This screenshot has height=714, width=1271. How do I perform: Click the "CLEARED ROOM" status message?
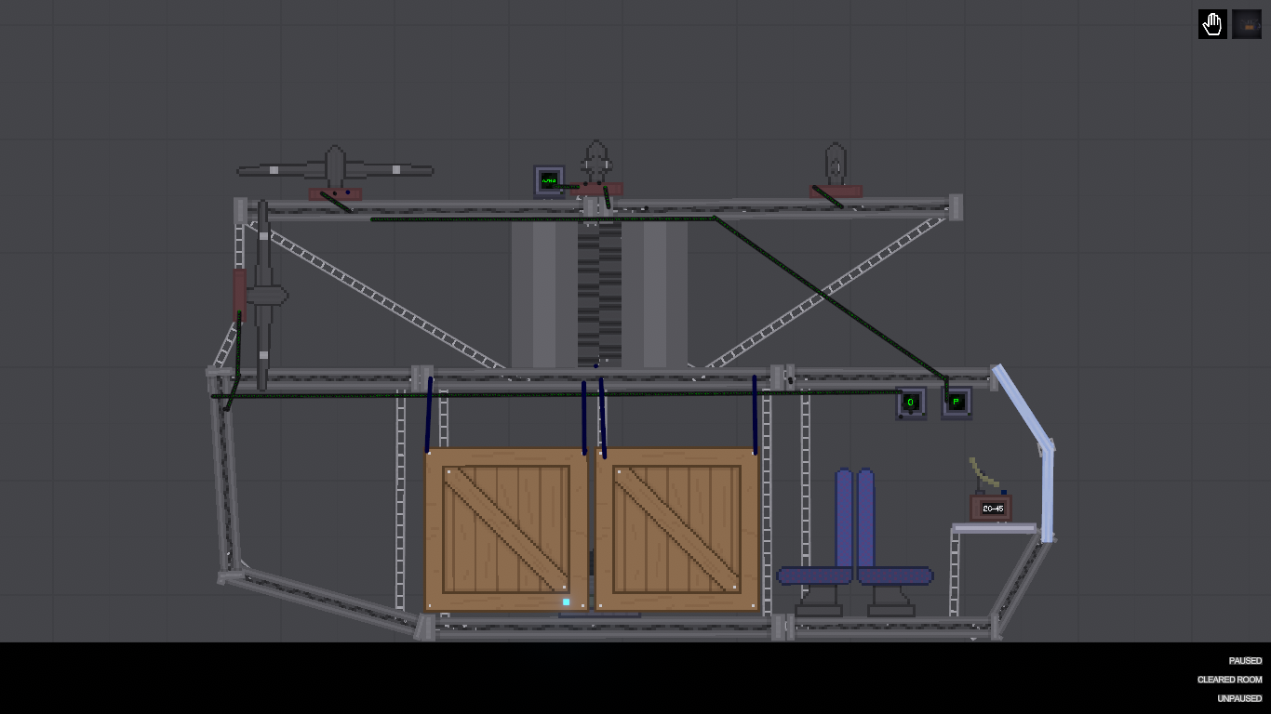1230,680
